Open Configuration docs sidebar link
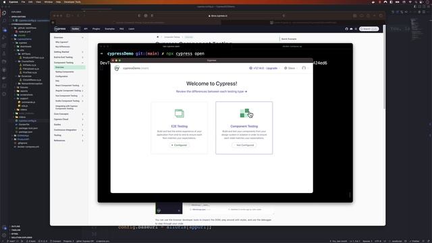432x243 pixels. [x=61, y=76]
